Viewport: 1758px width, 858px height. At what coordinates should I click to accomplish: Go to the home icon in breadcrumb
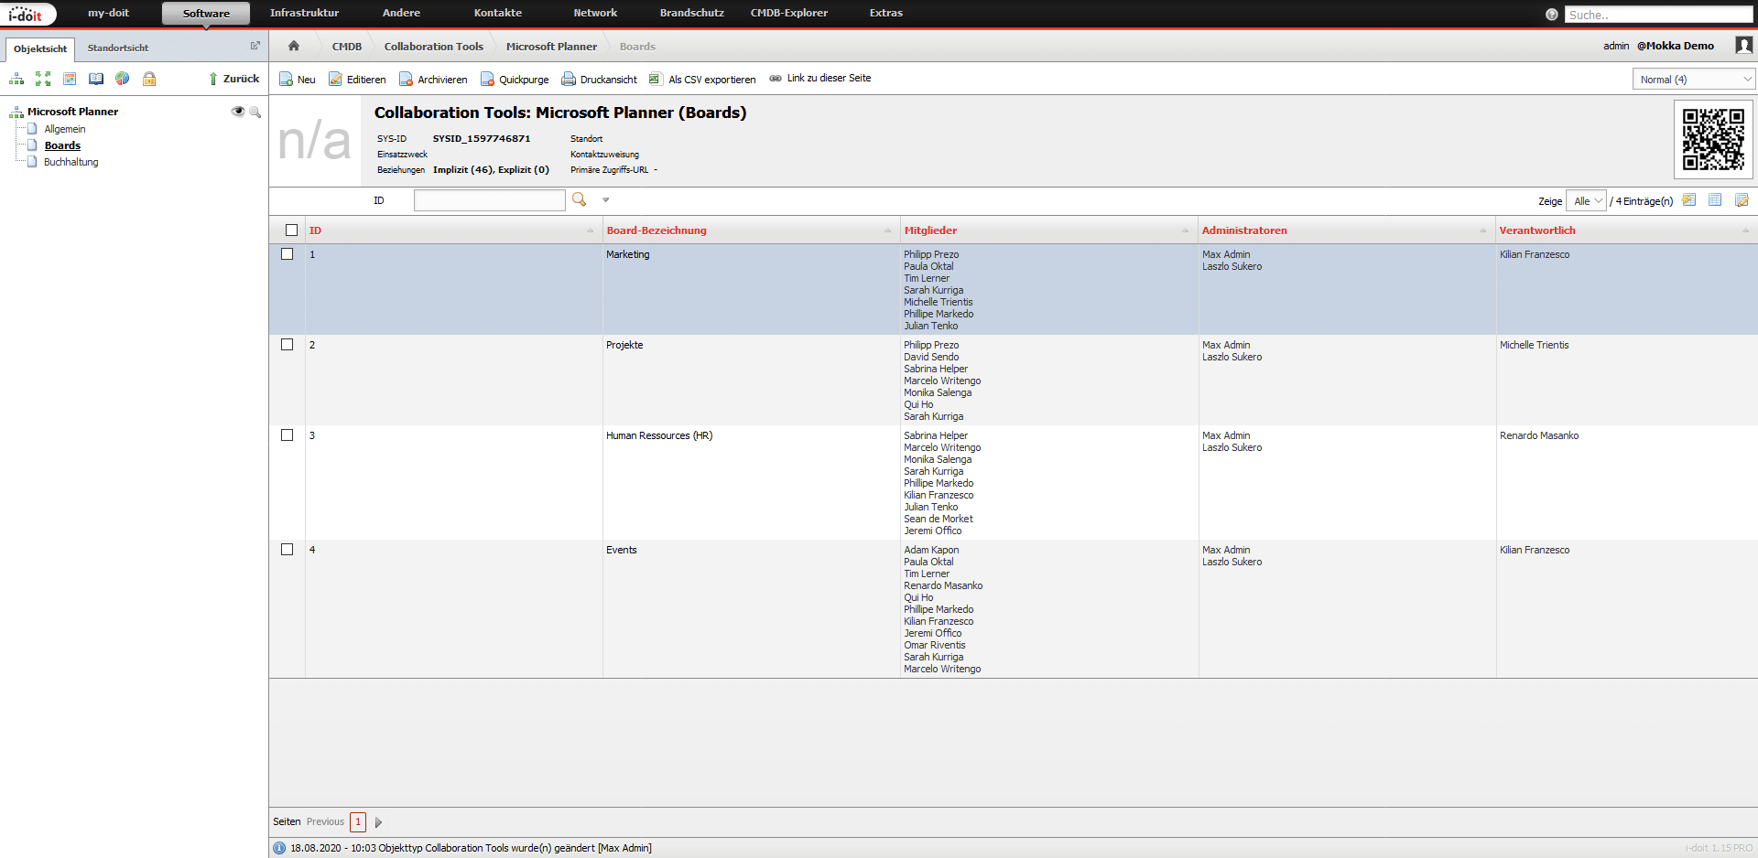coord(294,46)
